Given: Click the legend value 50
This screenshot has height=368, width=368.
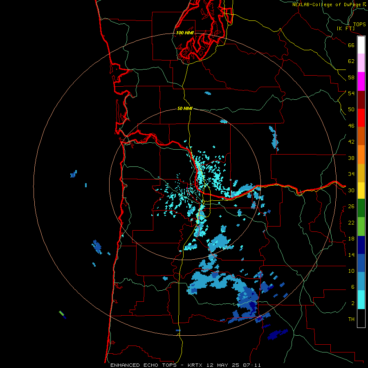Looking at the screenshot, I should pos(351,109).
